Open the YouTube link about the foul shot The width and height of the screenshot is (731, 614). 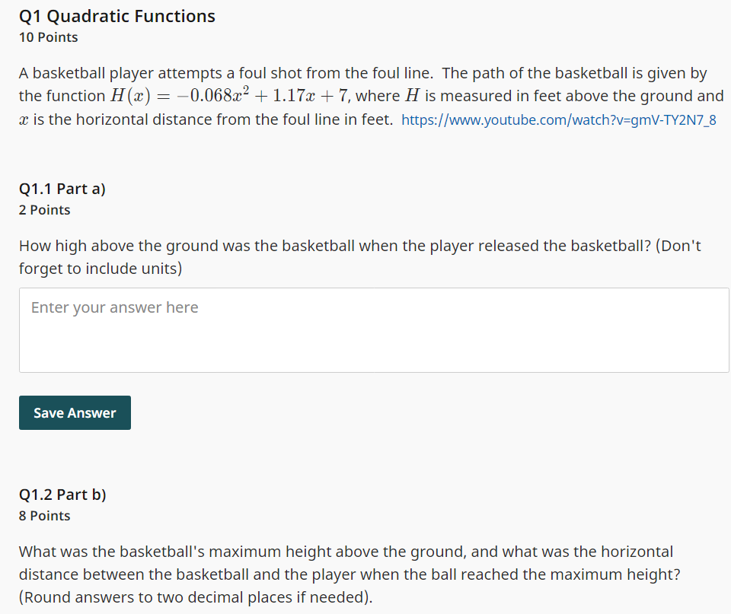[x=558, y=119]
